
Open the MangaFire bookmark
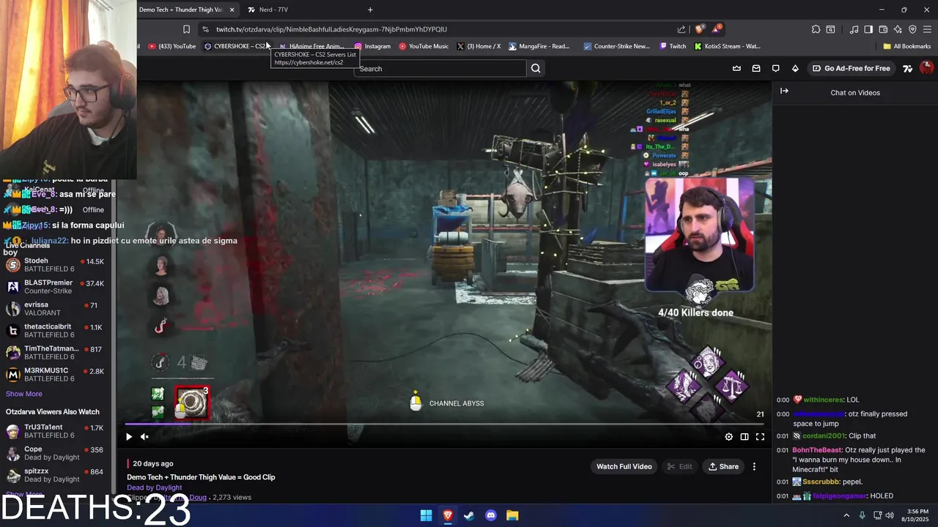pyautogui.click(x=539, y=46)
